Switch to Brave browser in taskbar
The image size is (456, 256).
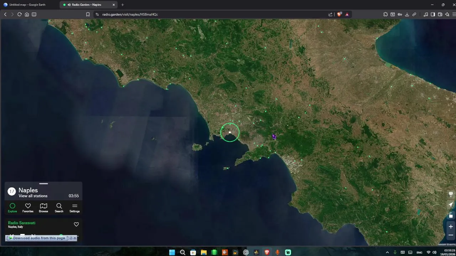[267, 252]
